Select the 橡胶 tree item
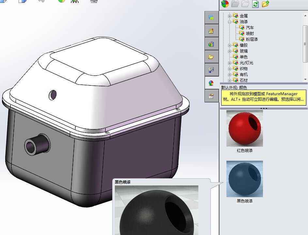 pyautogui.click(x=244, y=45)
